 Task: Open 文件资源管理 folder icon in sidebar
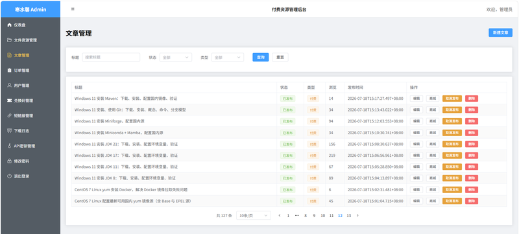click(9, 40)
